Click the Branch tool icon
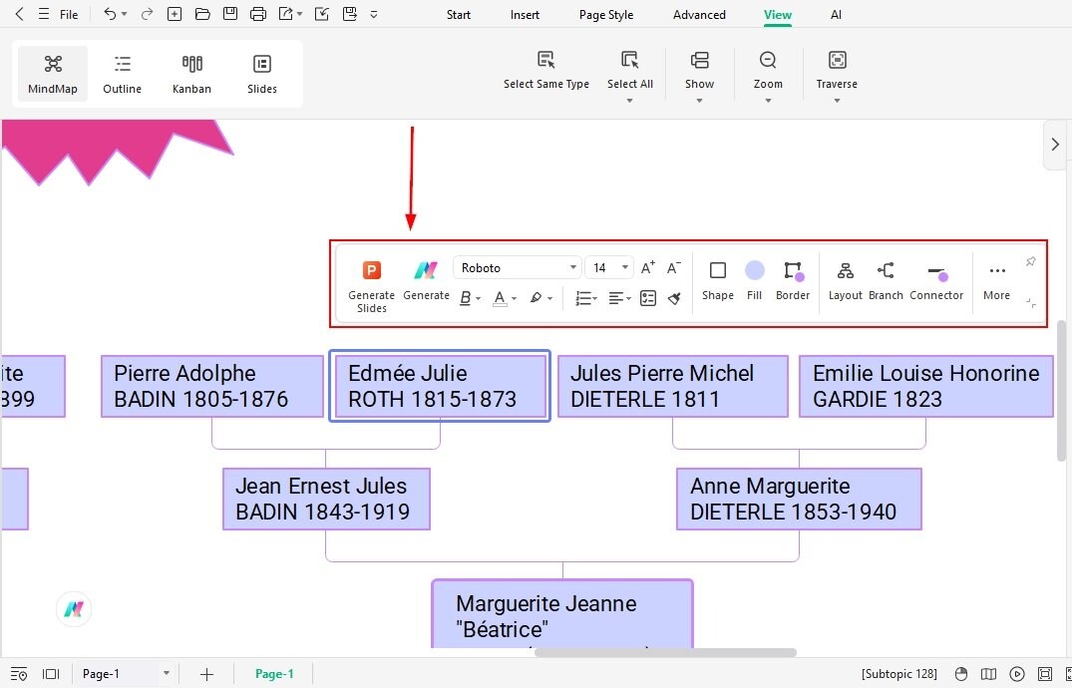 pos(886,279)
